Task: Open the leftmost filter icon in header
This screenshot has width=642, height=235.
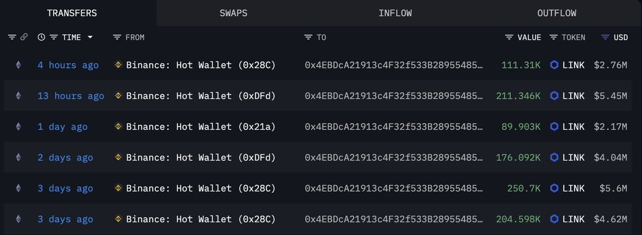Action: (x=12, y=37)
